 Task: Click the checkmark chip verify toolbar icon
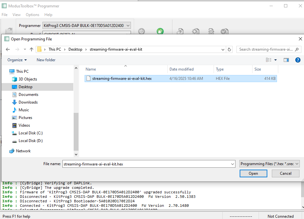pyautogui.click(x=225, y=31)
